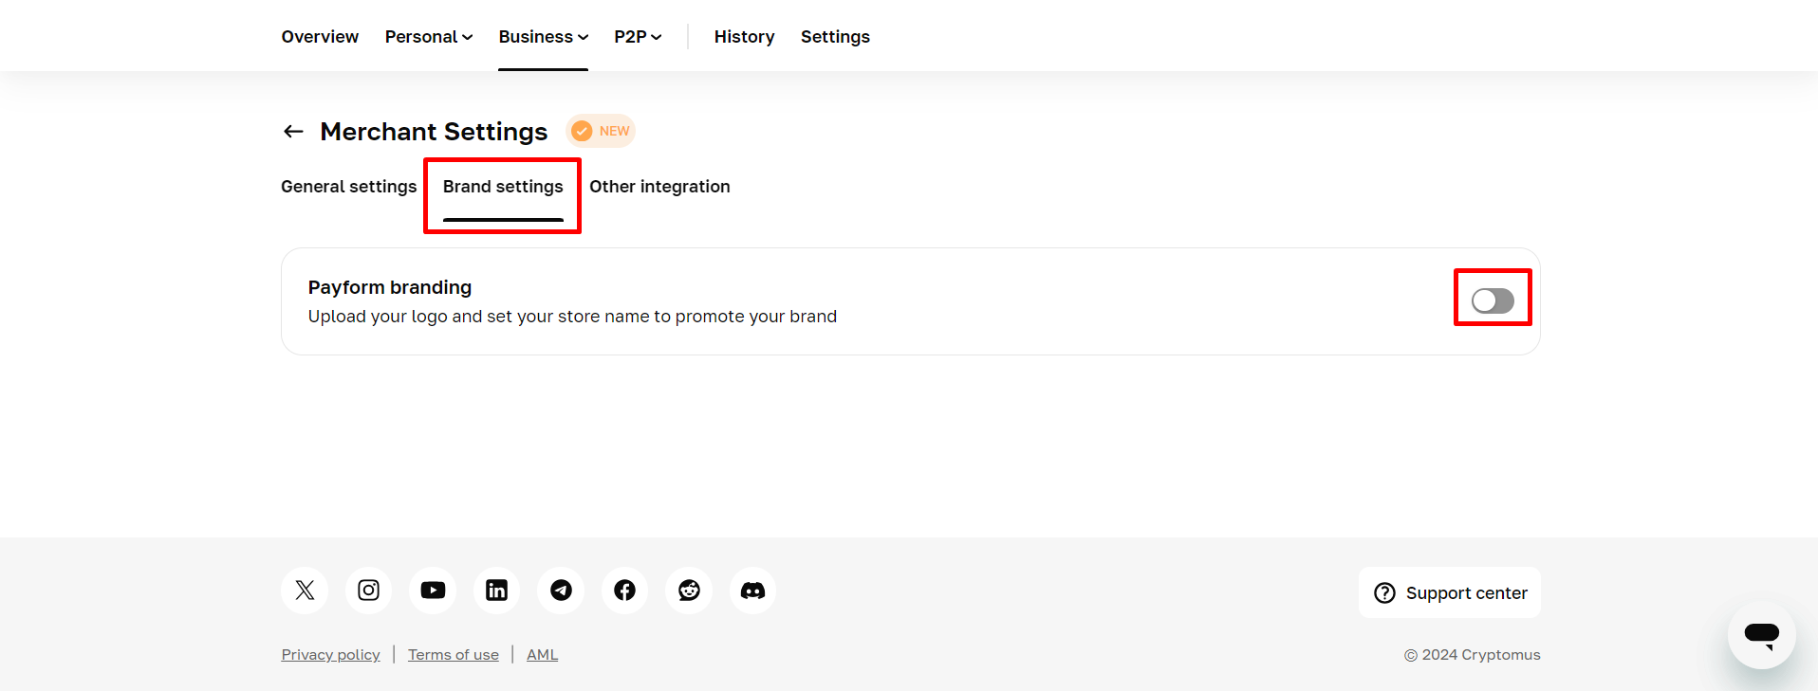The image size is (1818, 691).
Task: Click the Reddit icon
Action: click(689, 591)
